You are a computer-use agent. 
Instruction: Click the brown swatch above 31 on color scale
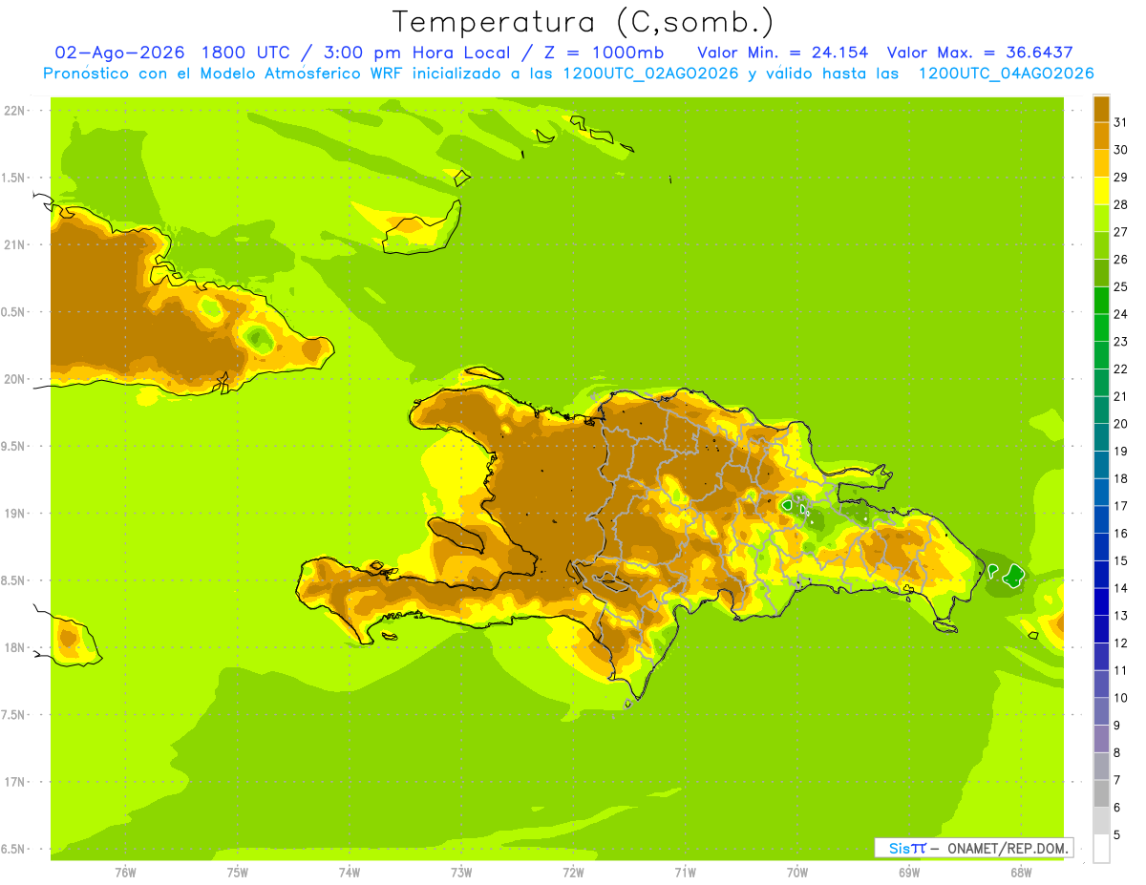click(x=1101, y=108)
